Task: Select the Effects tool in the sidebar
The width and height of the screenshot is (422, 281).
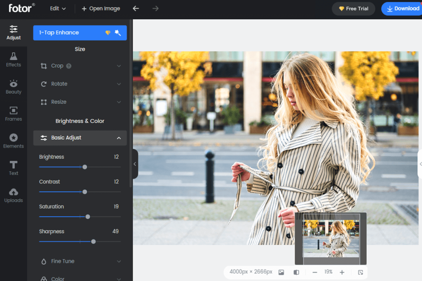Action: point(14,60)
